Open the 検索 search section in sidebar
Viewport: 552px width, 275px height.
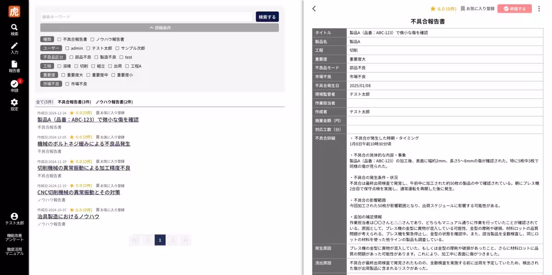pos(14,29)
